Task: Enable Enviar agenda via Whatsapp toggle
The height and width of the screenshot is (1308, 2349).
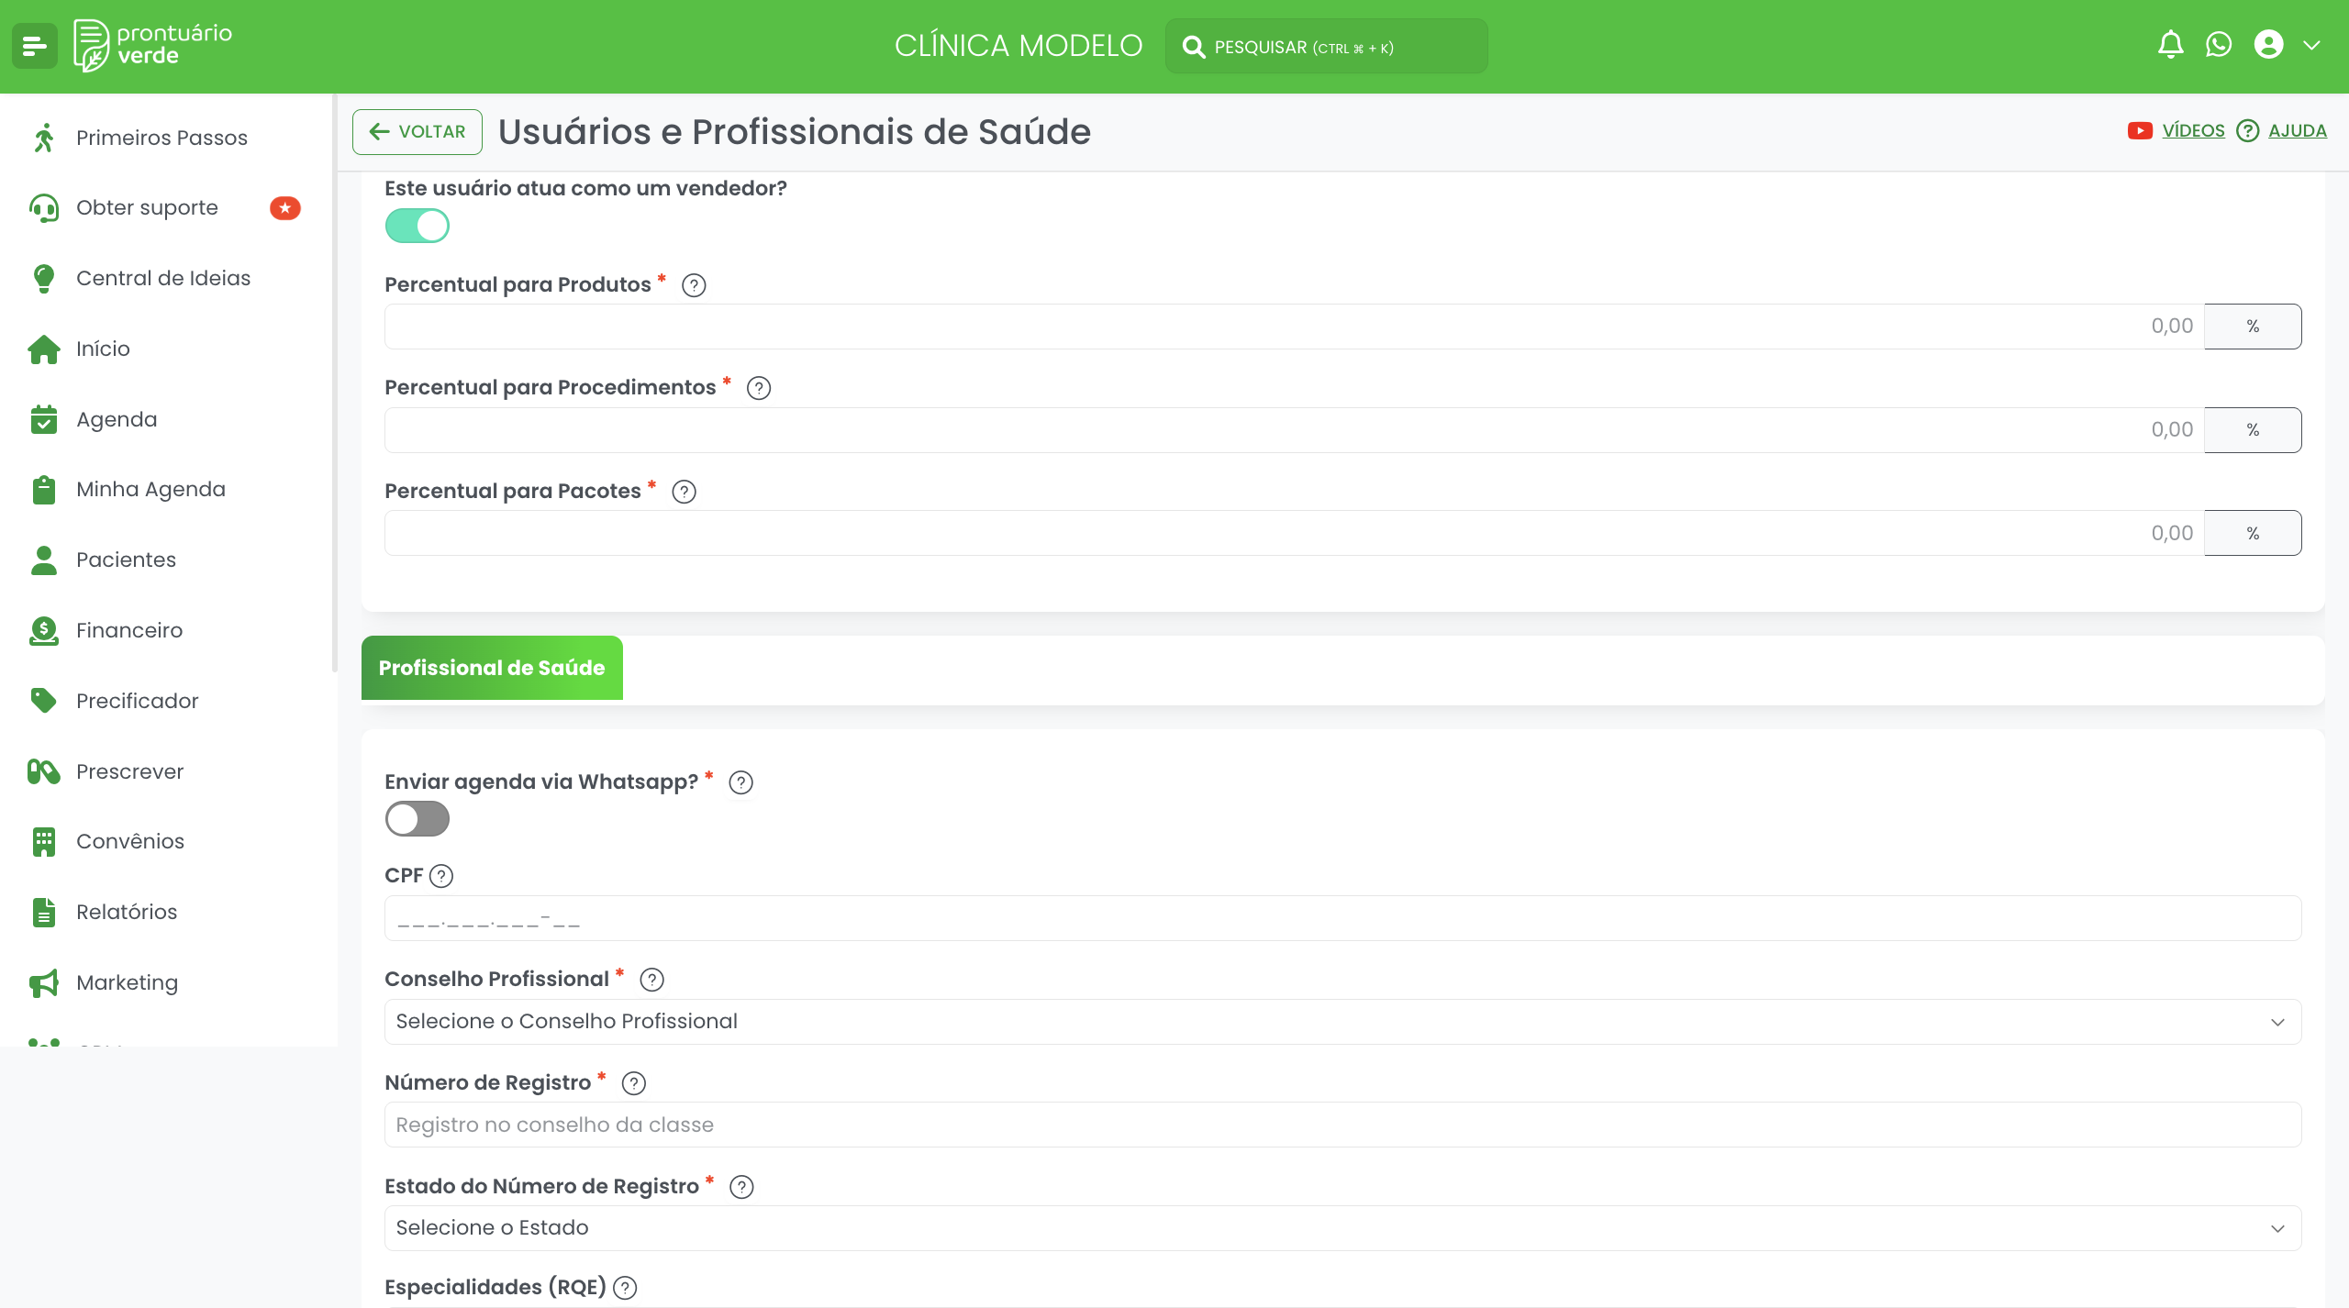Action: point(417,819)
